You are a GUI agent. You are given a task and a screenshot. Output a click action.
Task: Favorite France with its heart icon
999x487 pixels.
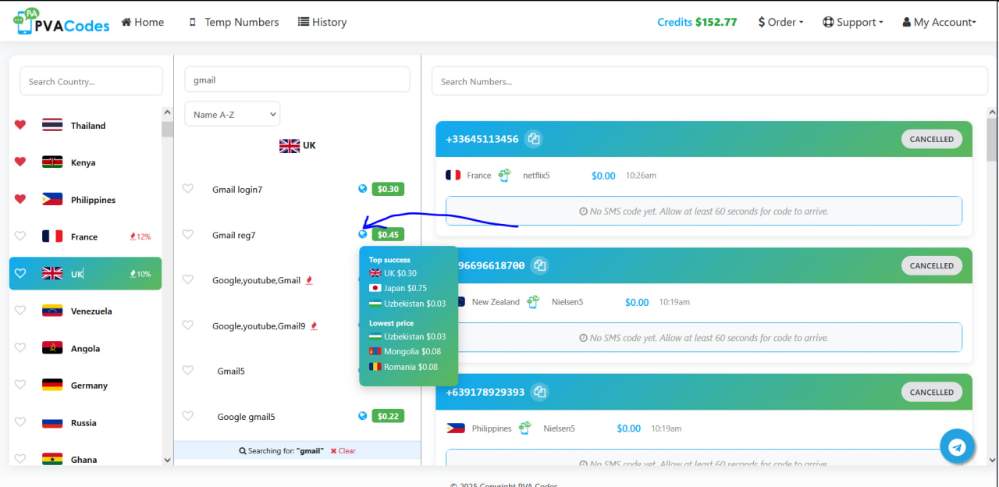point(20,236)
